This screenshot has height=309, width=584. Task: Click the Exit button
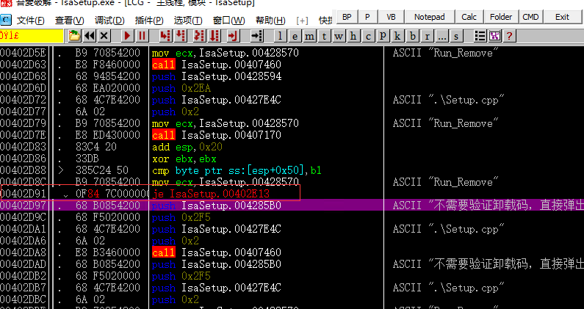pyautogui.click(x=562, y=17)
